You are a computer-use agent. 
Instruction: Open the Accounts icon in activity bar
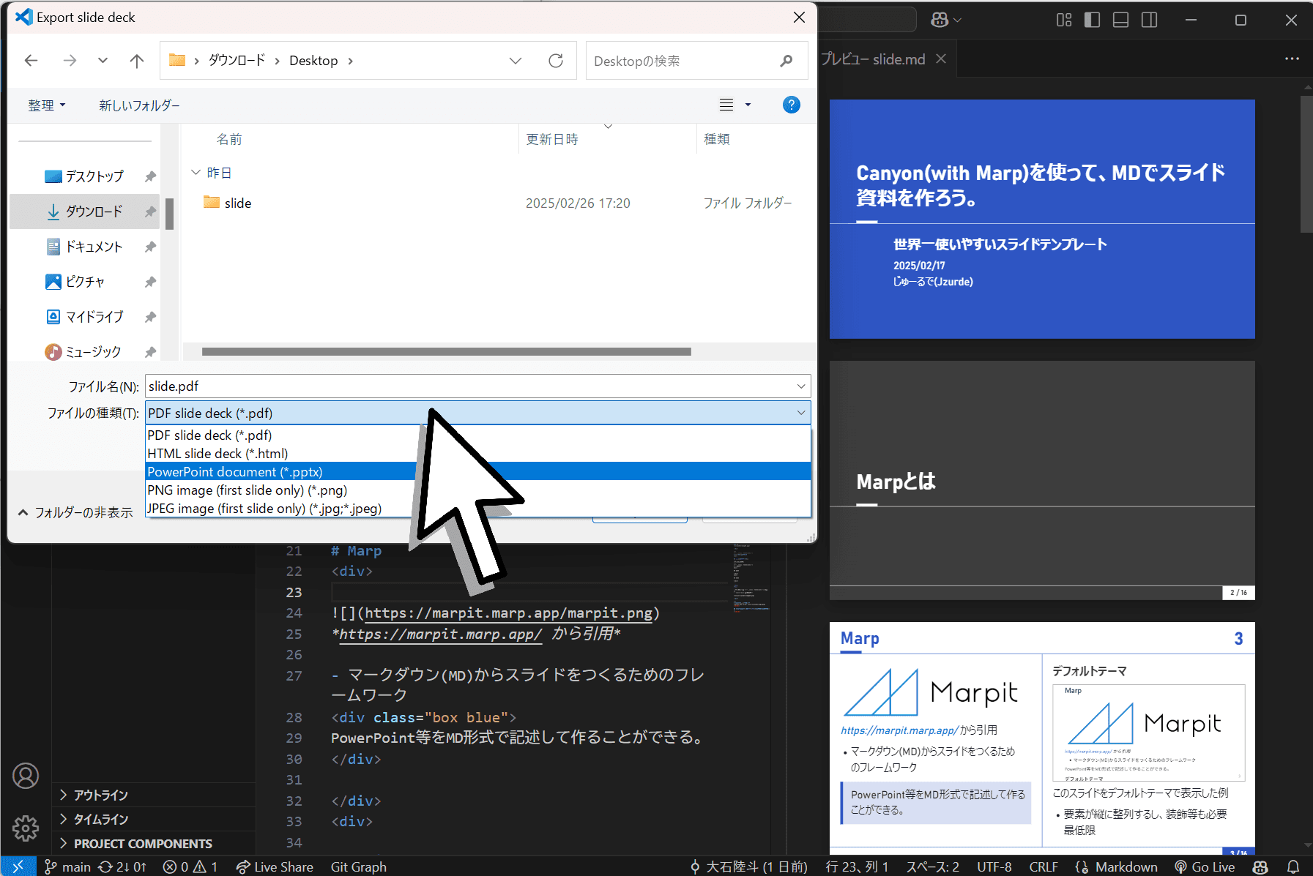[26, 776]
